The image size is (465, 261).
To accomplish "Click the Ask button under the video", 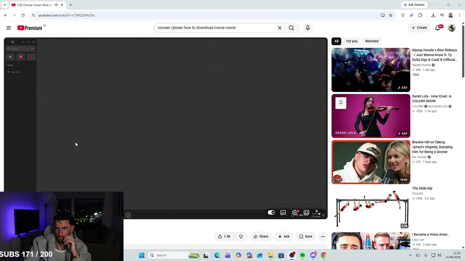I will click(284, 237).
